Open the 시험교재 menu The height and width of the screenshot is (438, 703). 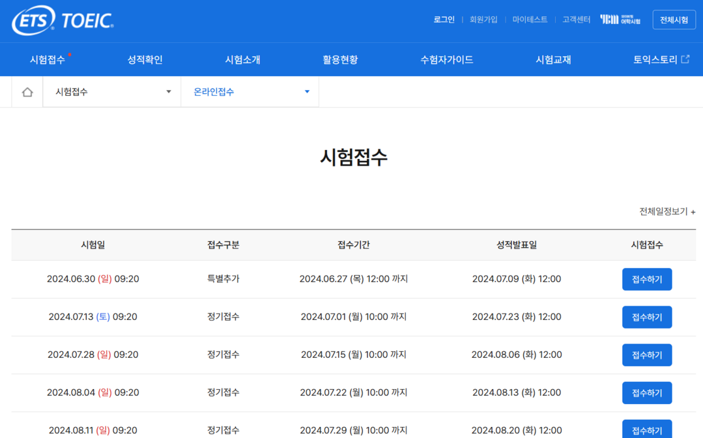tap(553, 59)
